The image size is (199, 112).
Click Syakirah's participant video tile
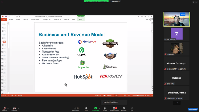pos(177,49)
